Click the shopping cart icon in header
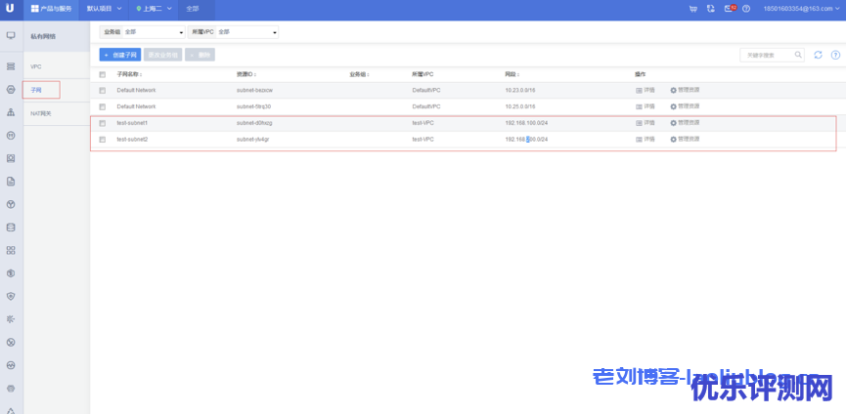 point(693,9)
